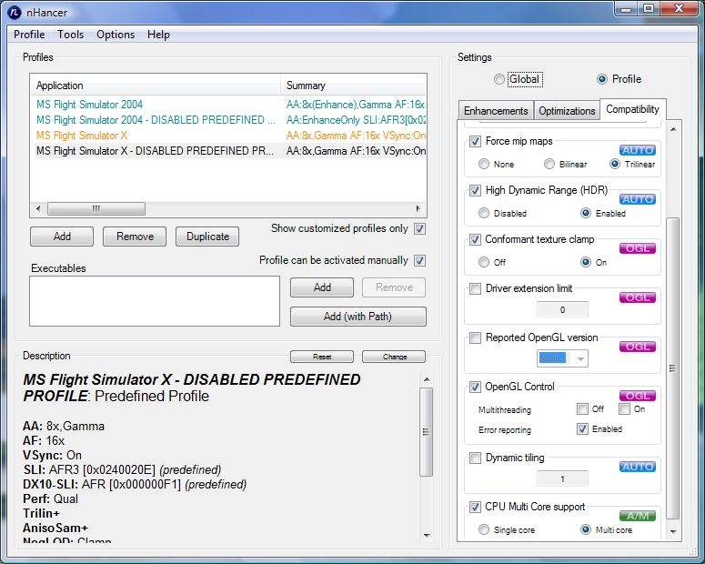This screenshot has width=705, height=564.
Task: Select the MS Flight Simulator X profile row
Action: [x=82, y=136]
